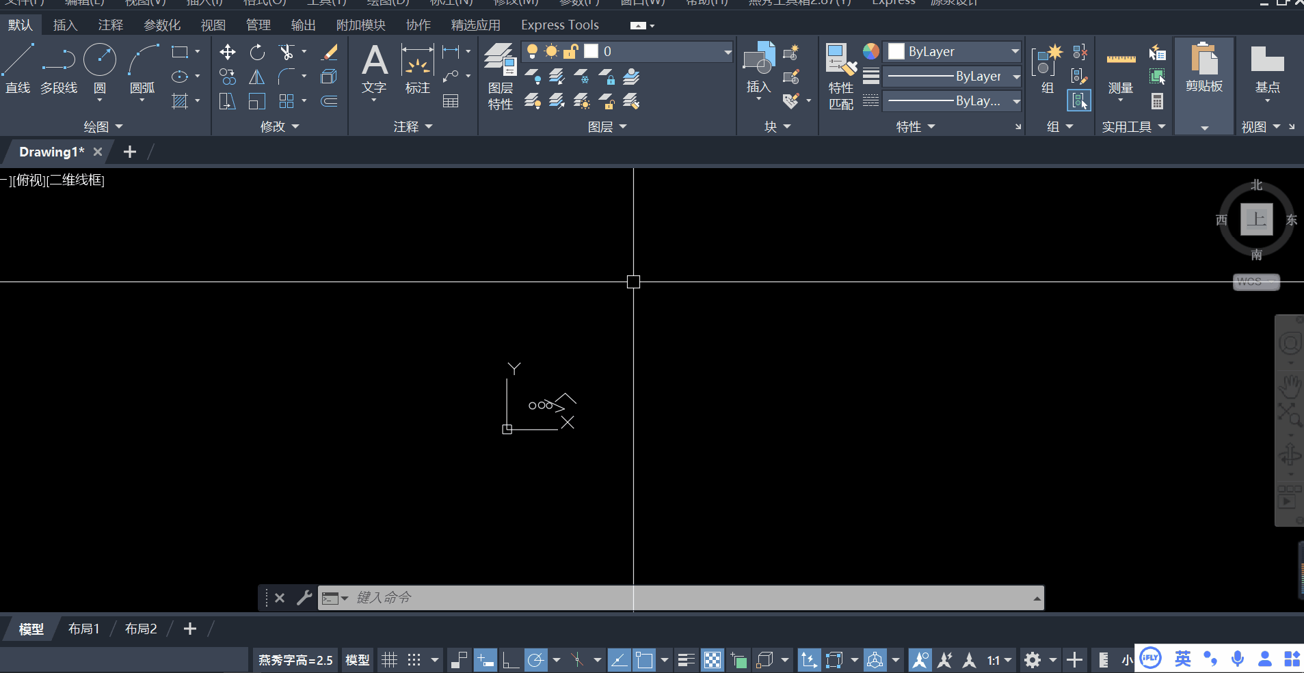Toggle 2D object snap in status bar
Screen dimensions: 1304x673
pyautogui.click(x=644, y=660)
